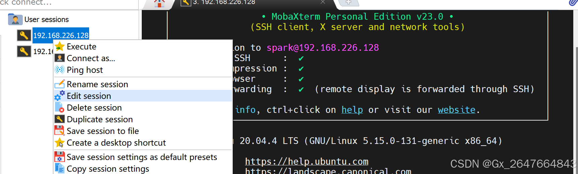578x174 pixels.
Task: Choose Save session settings as default presets
Action: point(143,157)
